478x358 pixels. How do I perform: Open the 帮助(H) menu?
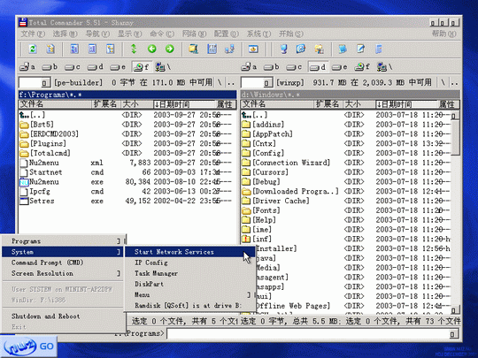coord(443,34)
